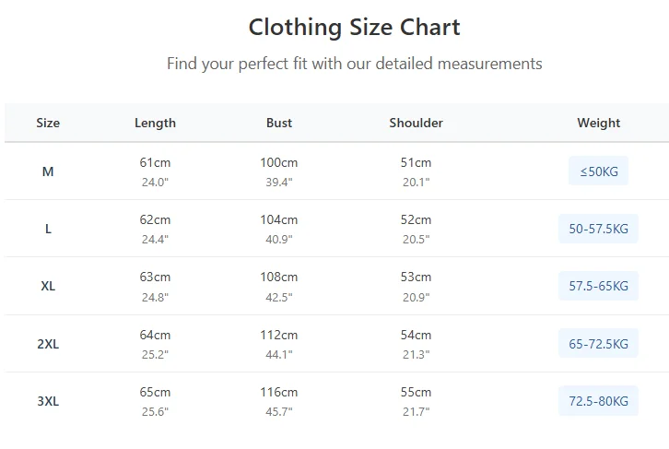The height and width of the screenshot is (449, 669).
Task: Select the 50-57.5KG weight badge
Action: (x=598, y=229)
